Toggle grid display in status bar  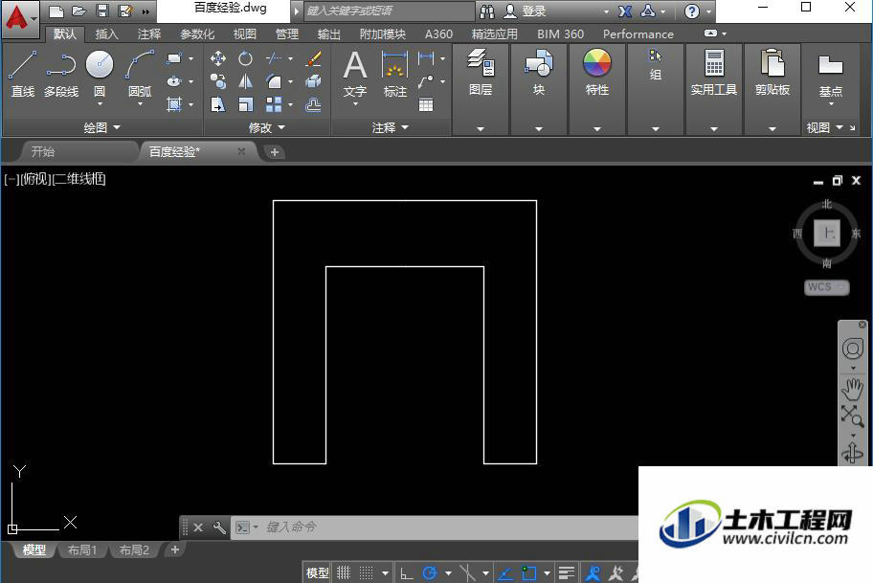(x=344, y=572)
